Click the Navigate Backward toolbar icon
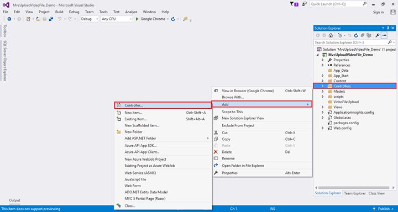 9,19
